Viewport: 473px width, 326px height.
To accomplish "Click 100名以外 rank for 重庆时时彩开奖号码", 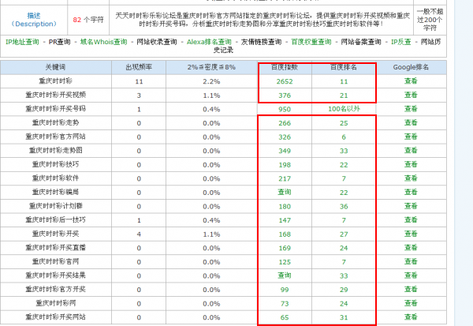I will (345, 109).
